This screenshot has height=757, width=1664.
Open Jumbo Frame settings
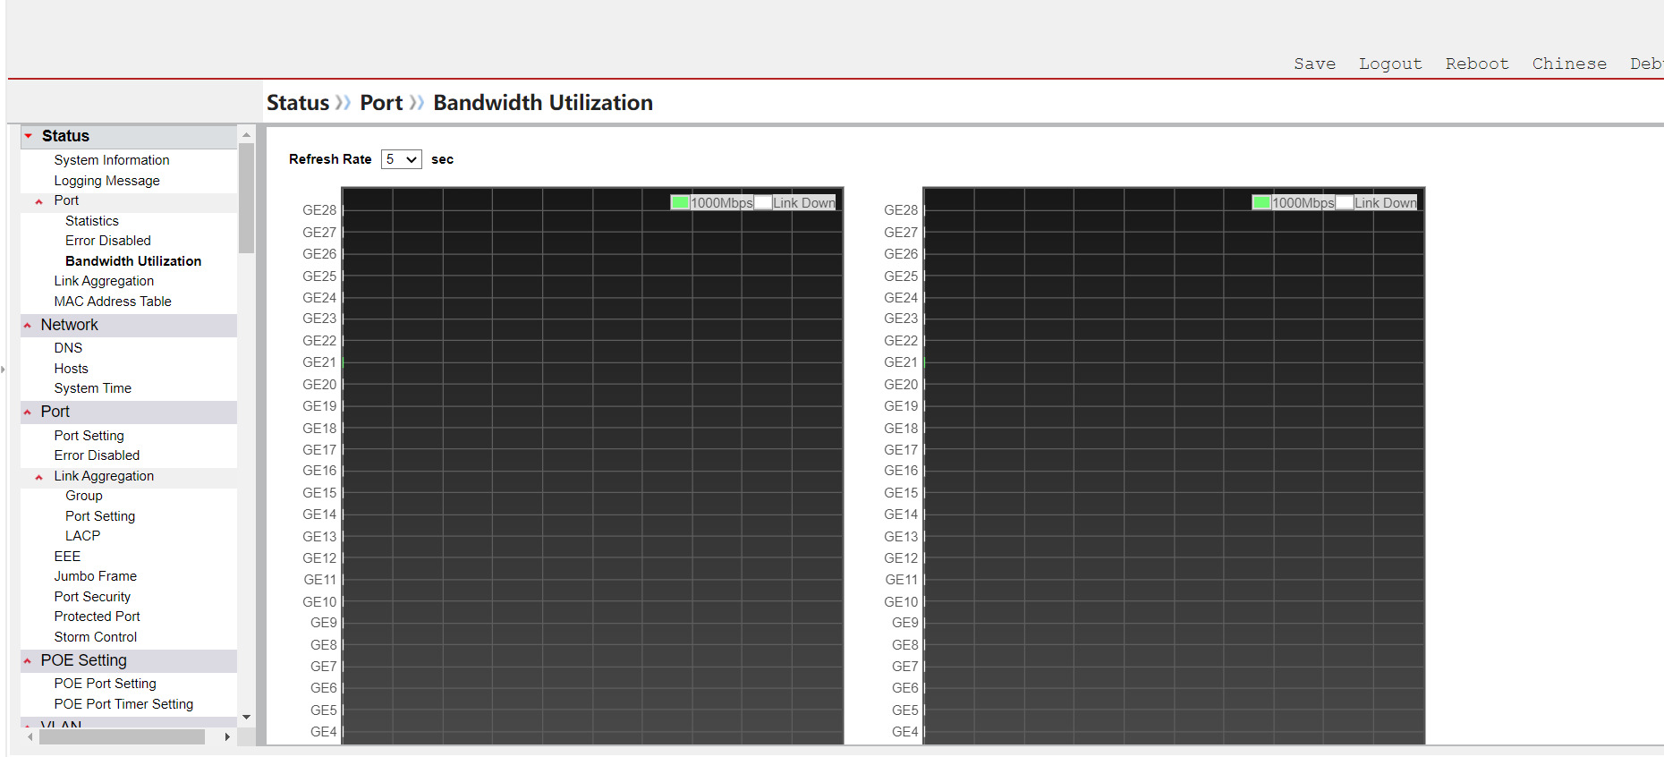pyautogui.click(x=95, y=576)
